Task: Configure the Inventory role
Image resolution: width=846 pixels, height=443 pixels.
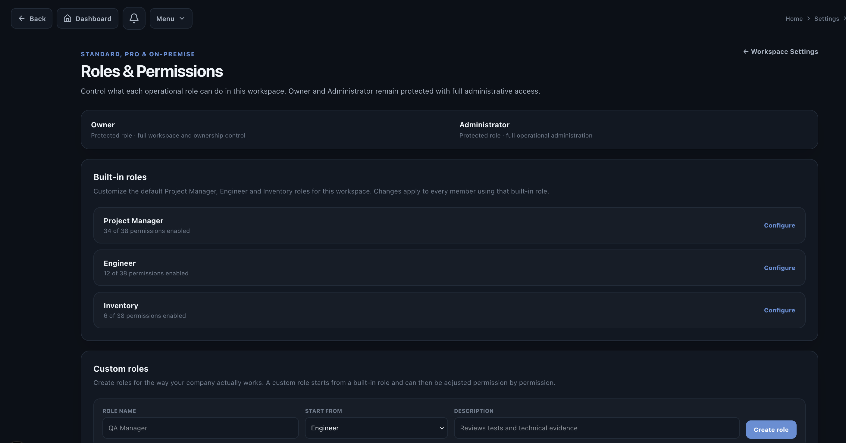Action: [779, 310]
